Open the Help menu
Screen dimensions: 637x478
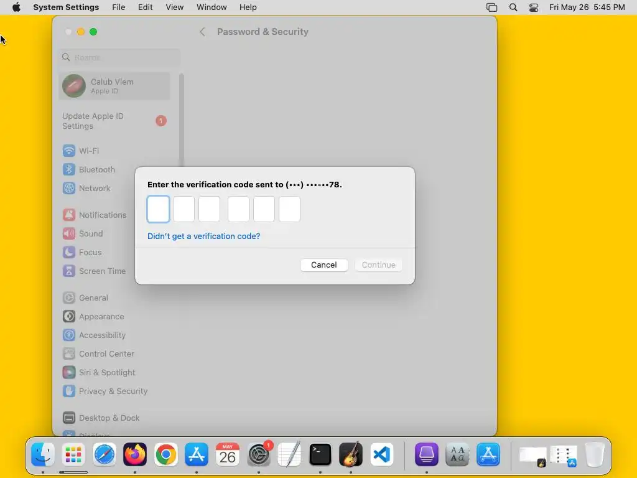(x=248, y=7)
